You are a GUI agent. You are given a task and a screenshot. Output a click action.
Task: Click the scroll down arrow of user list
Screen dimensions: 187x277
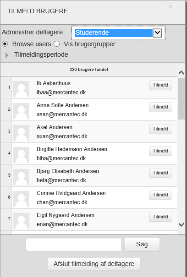click(x=181, y=224)
